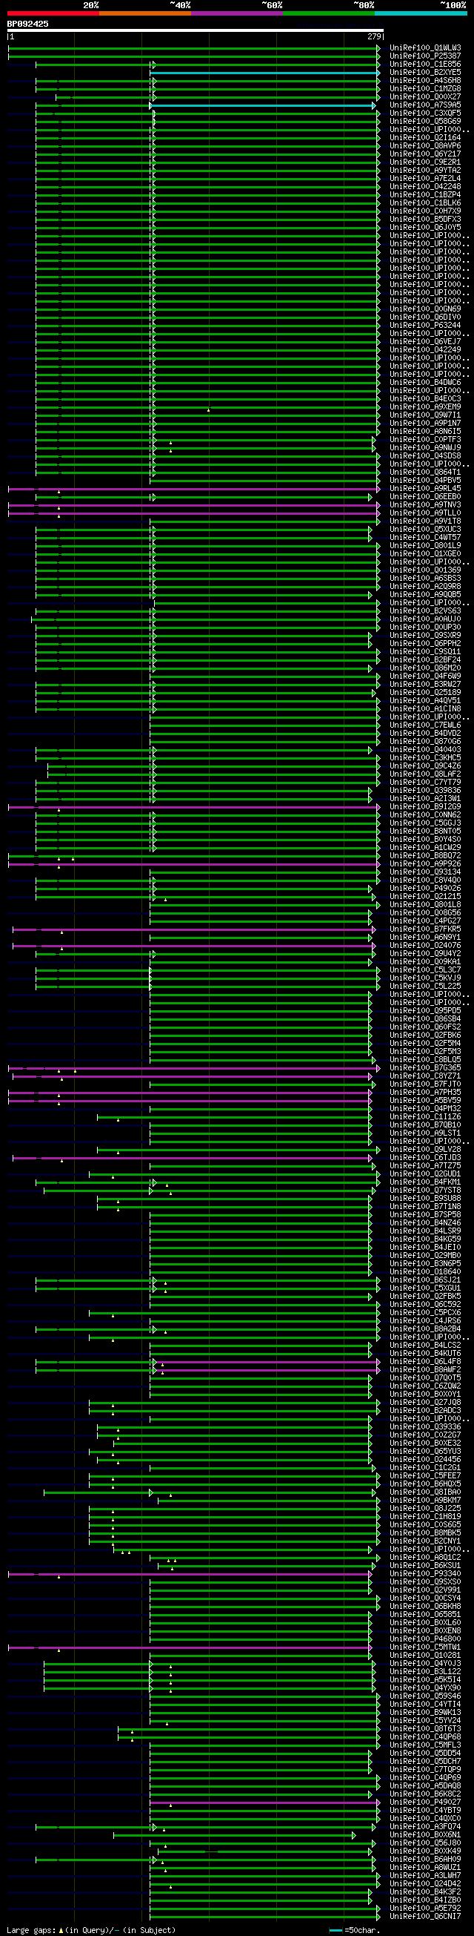This screenshot has height=1936, width=474.
Task: Select hit label UniRef100_Q6Y217
Action: coord(425,154)
